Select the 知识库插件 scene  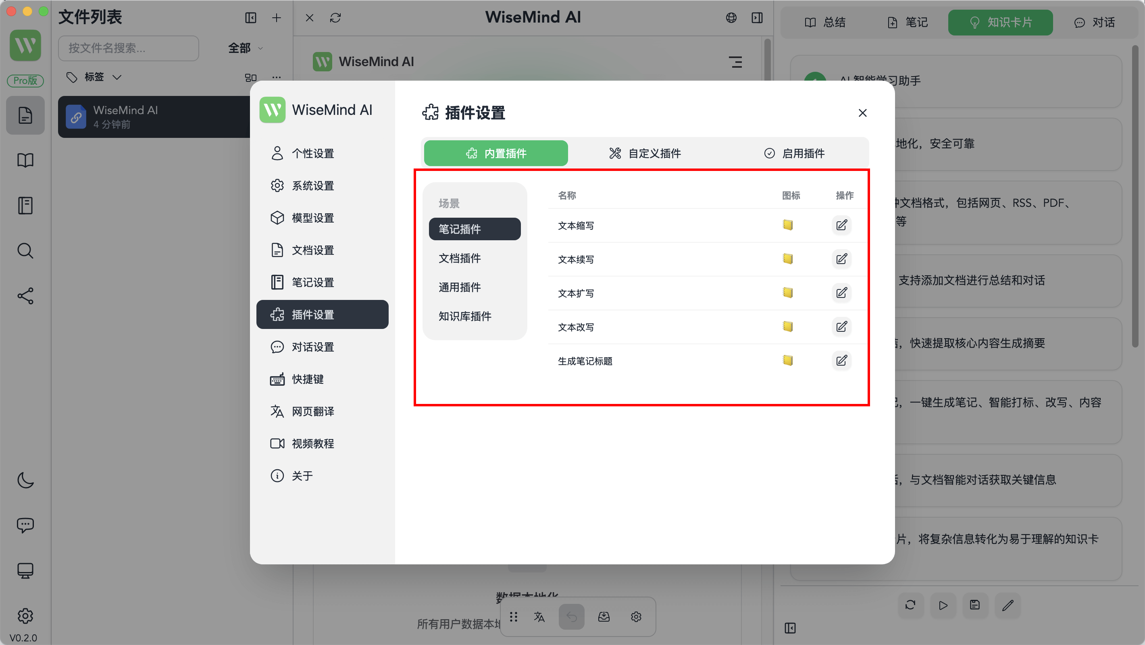click(475, 316)
